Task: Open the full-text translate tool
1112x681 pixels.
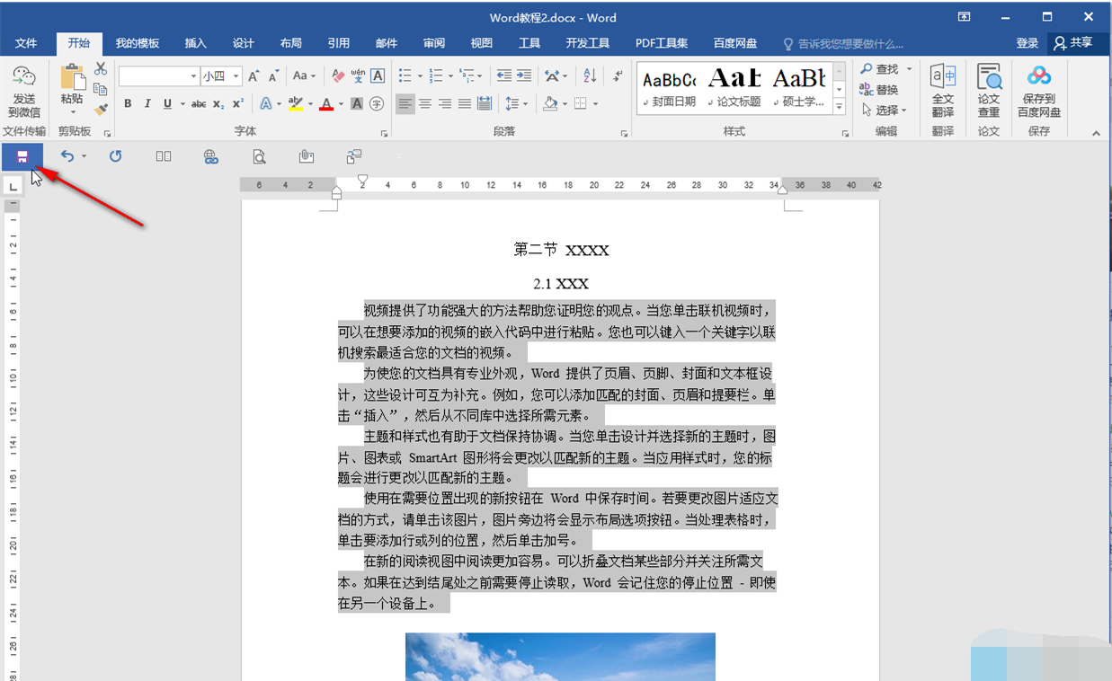Action: pyautogui.click(x=942, y=90)
